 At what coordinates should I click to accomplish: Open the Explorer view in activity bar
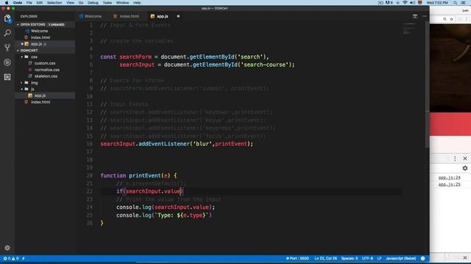pos(7,18)
